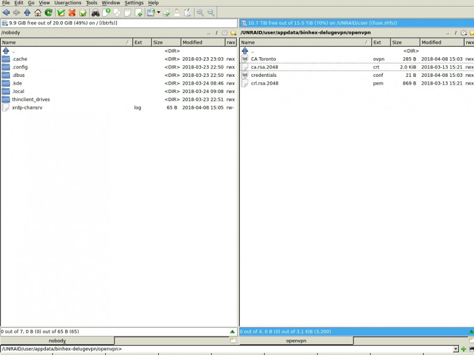Open the Go menu
Image resolution: width=474 pixels, height=355 pixels.
pos(31,3)
